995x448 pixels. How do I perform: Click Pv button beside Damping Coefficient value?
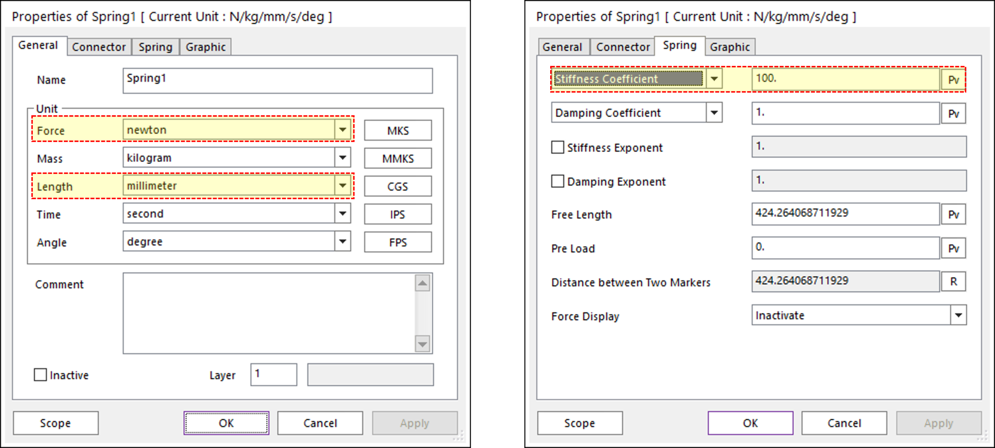point(953,114)
